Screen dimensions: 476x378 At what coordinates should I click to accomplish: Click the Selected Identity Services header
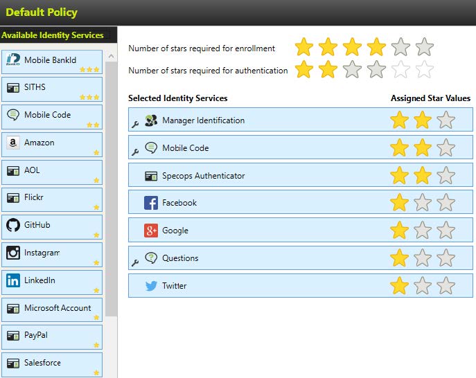pyautogui.click(x=177, y=98)
